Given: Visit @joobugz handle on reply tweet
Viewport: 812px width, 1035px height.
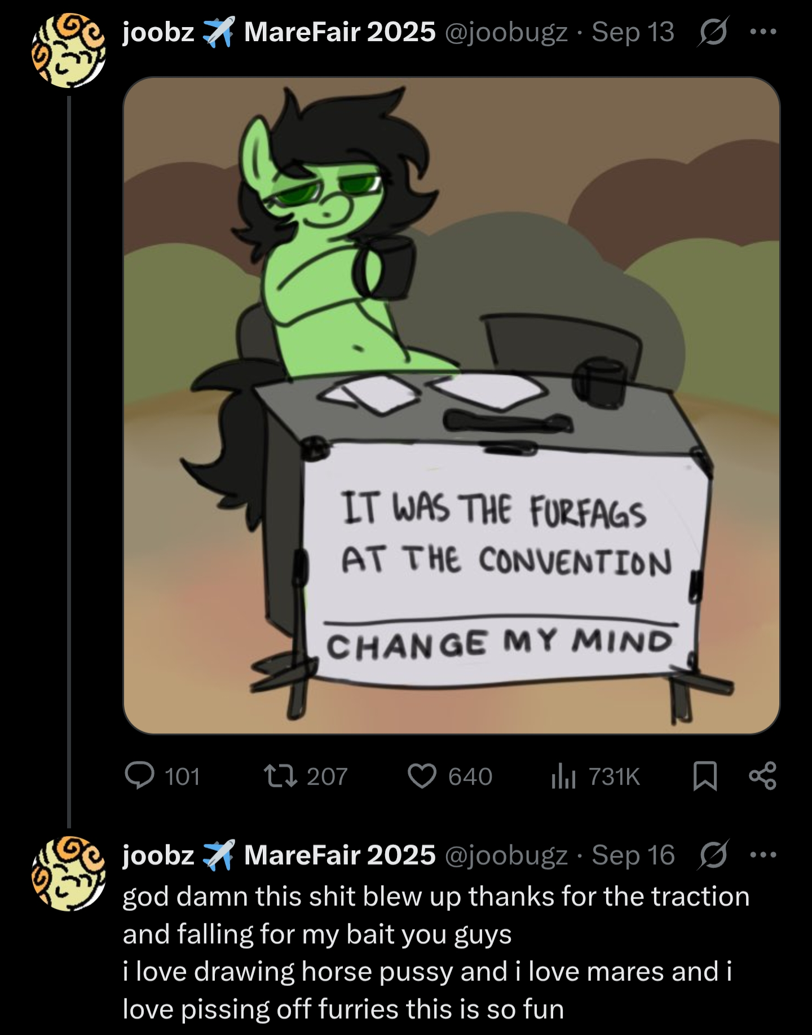Looking at the screenshot, I should tap(506, 856).
